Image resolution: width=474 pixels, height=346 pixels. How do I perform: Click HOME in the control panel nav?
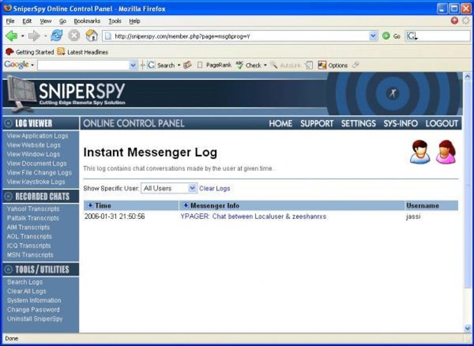tap(281, 124)
